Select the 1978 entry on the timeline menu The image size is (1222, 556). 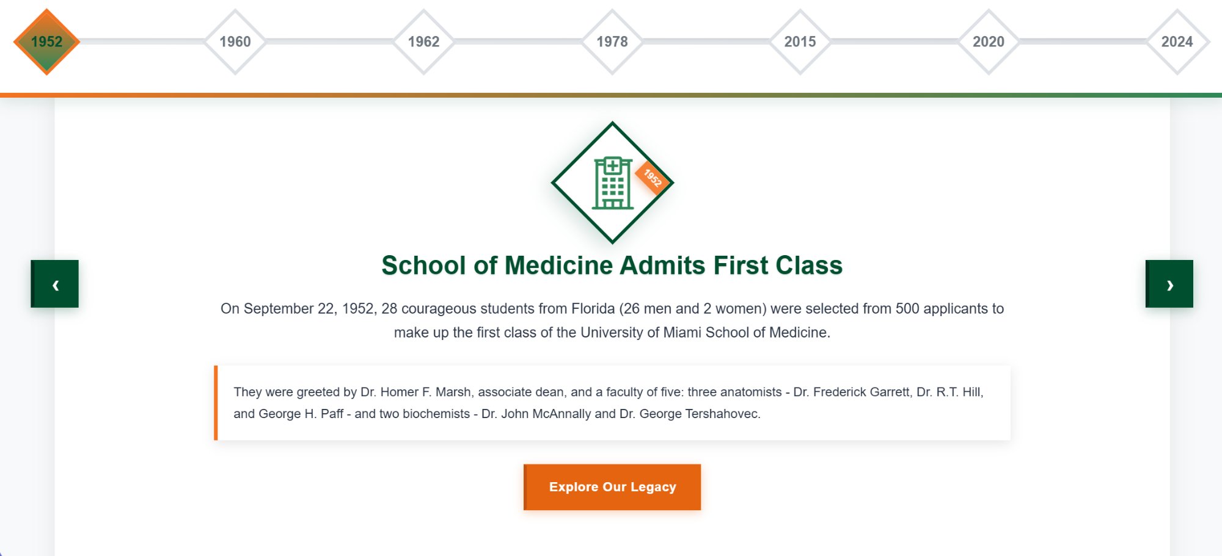click(612, 42)
